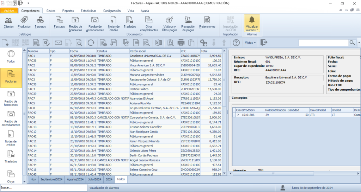
Task: Click the help question mark icon
Action: 236,43
